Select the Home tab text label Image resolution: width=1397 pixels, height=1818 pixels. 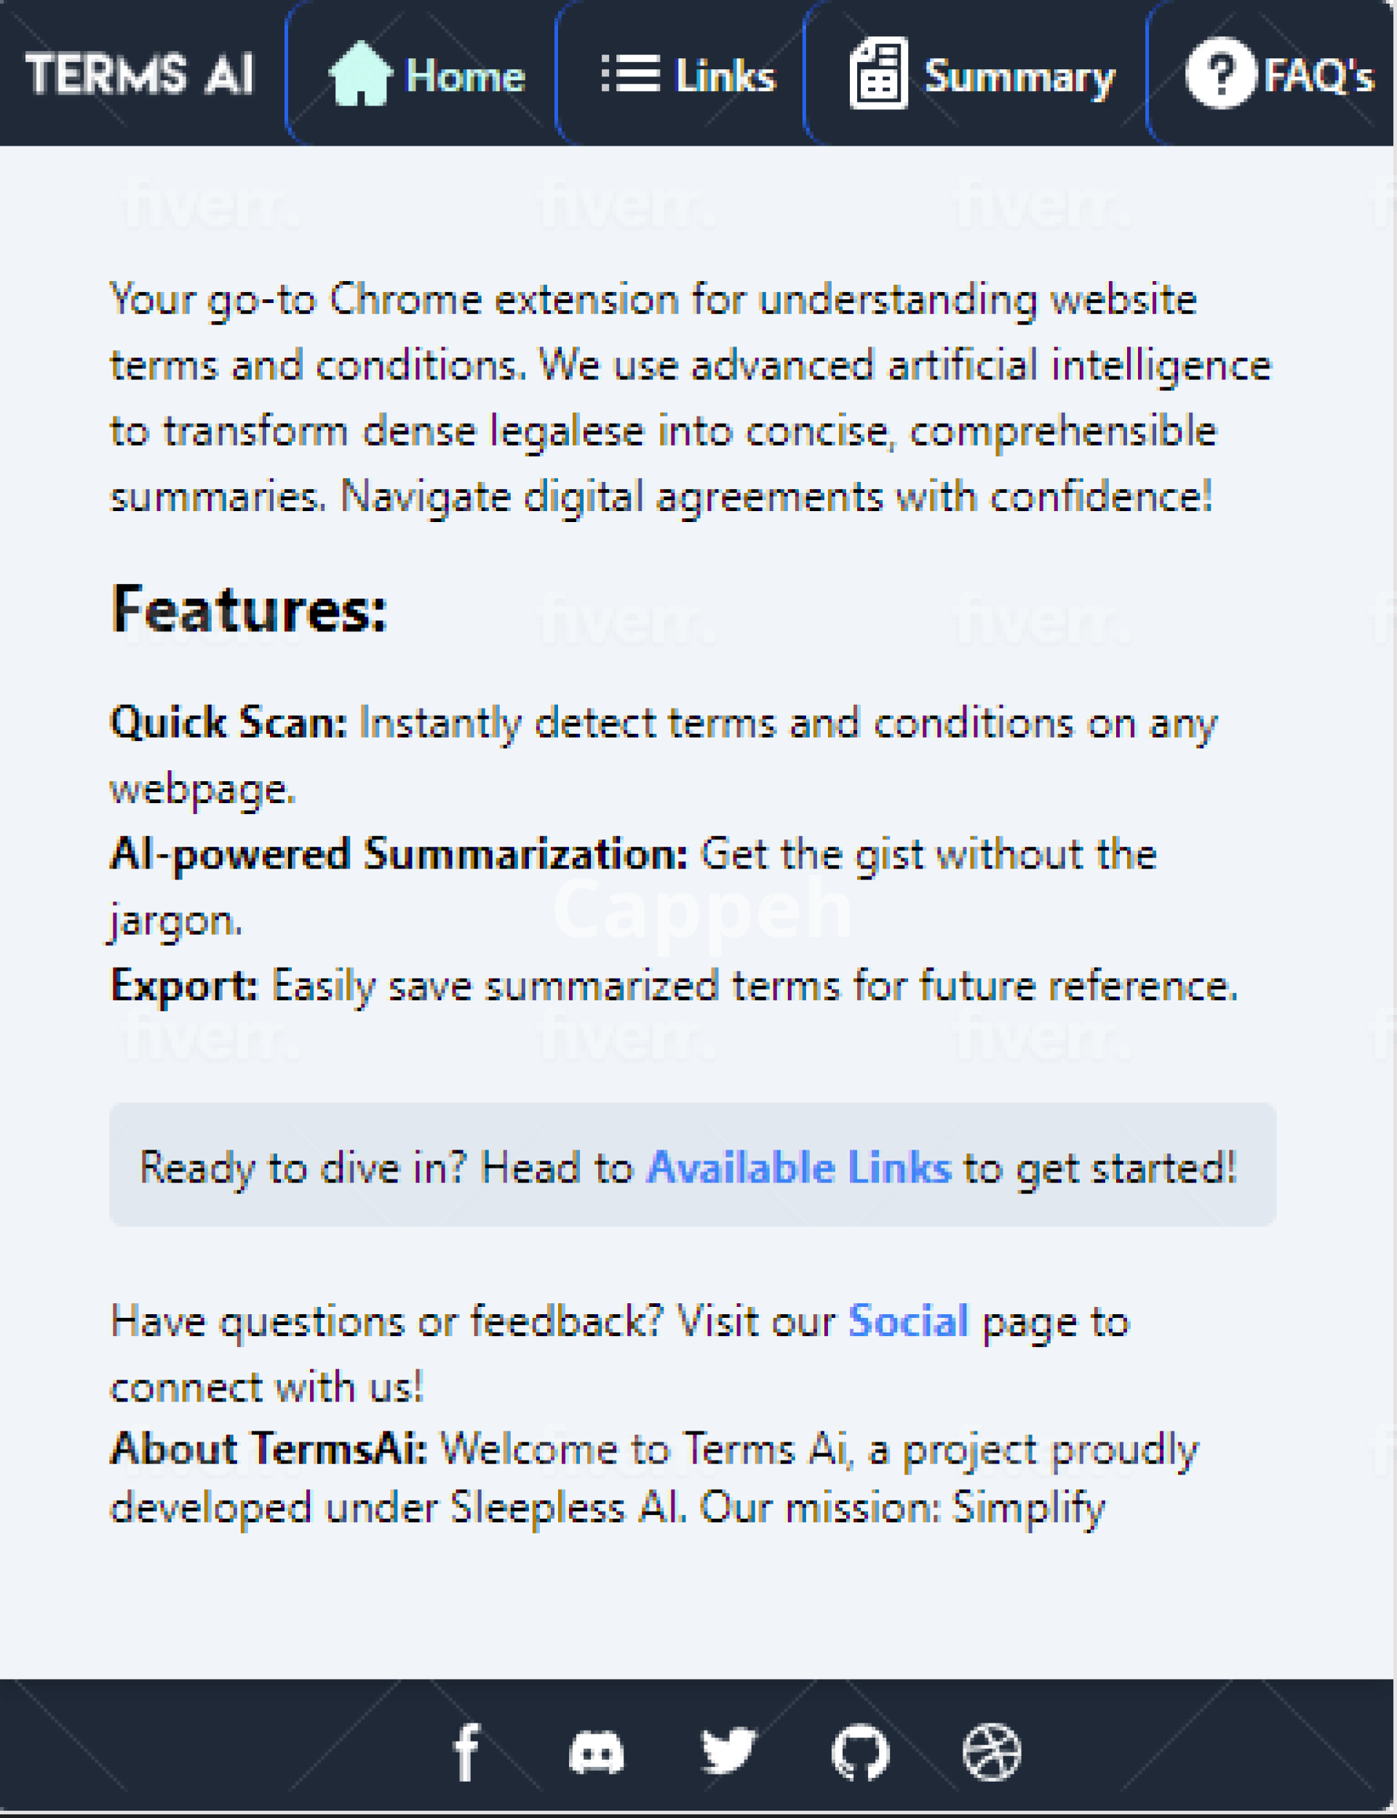tap(466, 76)
